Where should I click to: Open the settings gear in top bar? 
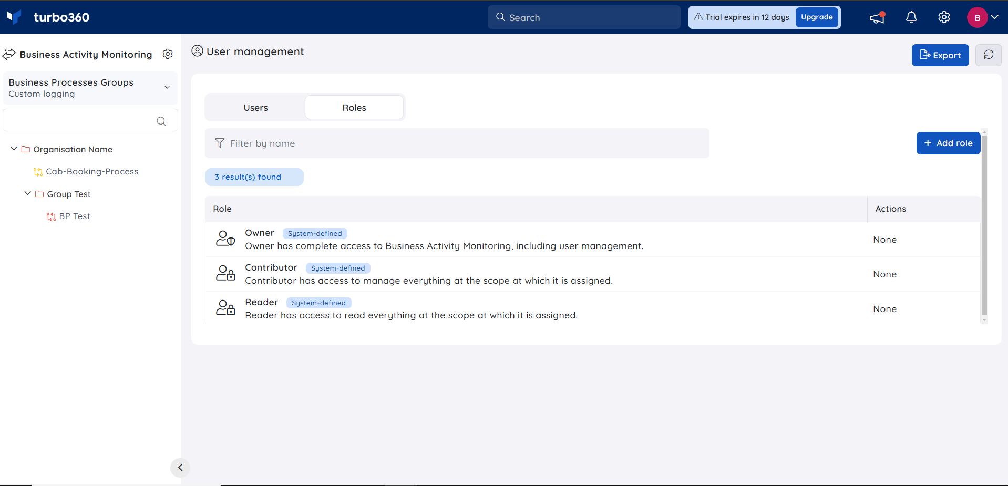pyautogui.click(x=944, y=17)
